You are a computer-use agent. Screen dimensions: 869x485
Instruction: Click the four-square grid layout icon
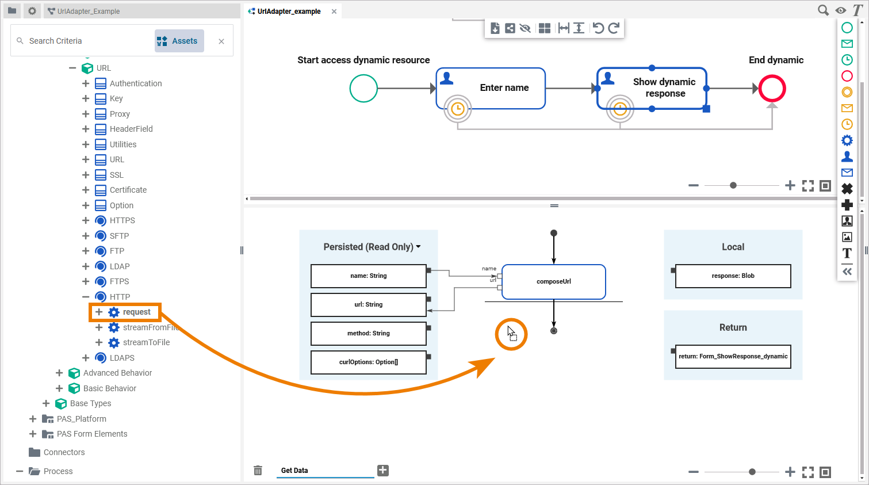(x=544, y=28)
